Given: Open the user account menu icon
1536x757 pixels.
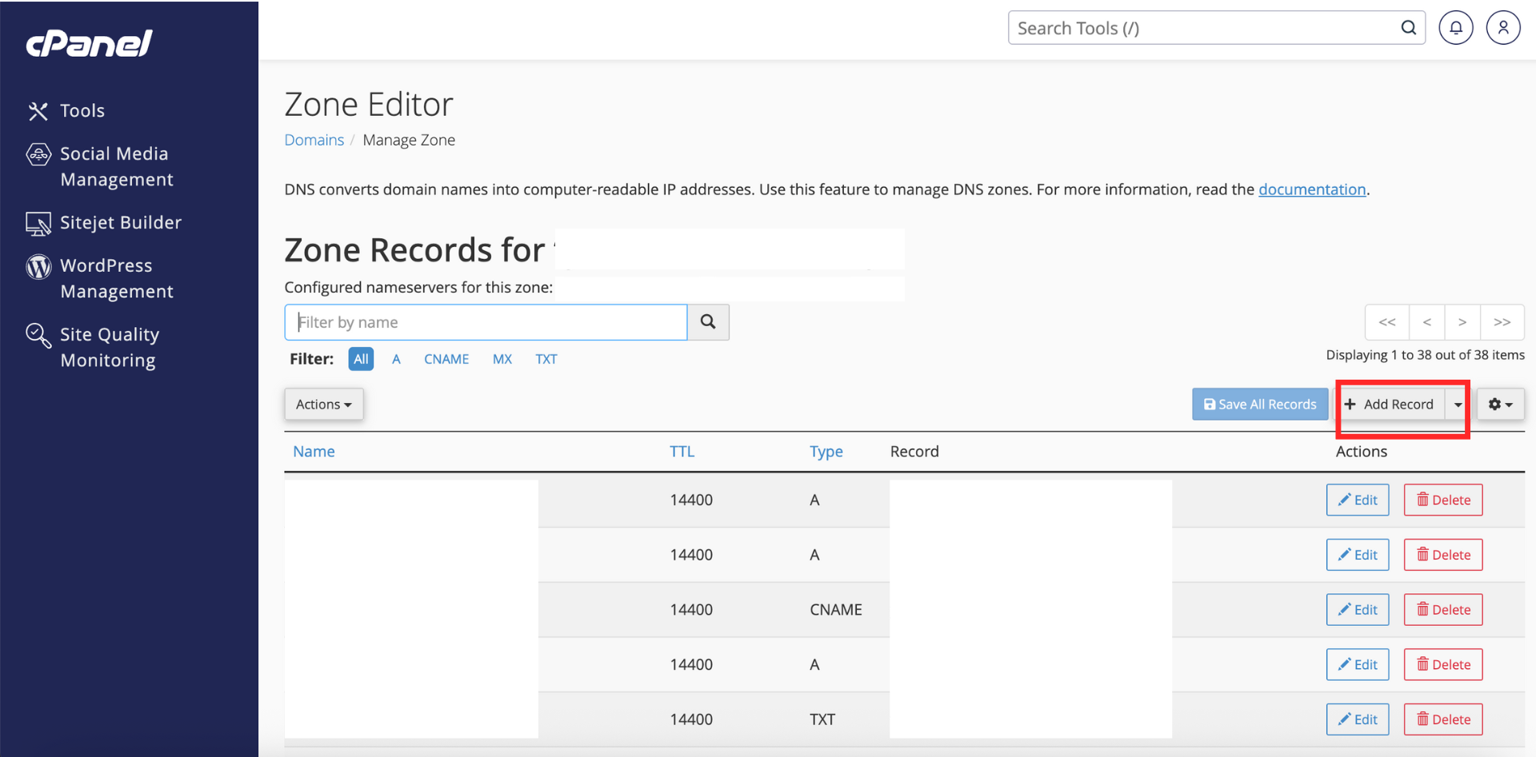Looking at the screenshot, I should coord(1503,28).
